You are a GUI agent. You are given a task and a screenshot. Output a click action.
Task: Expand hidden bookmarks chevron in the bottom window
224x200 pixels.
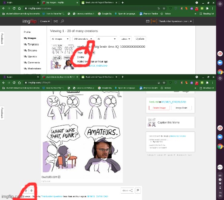click(195, 88)
